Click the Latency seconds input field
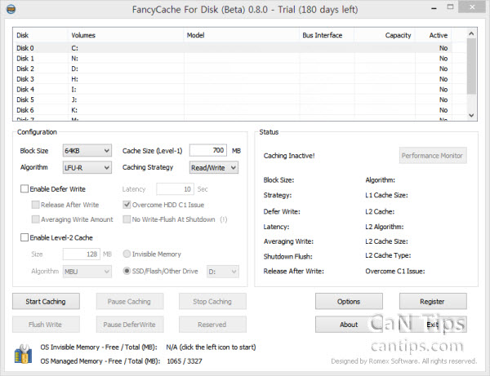 click(175, 189)
